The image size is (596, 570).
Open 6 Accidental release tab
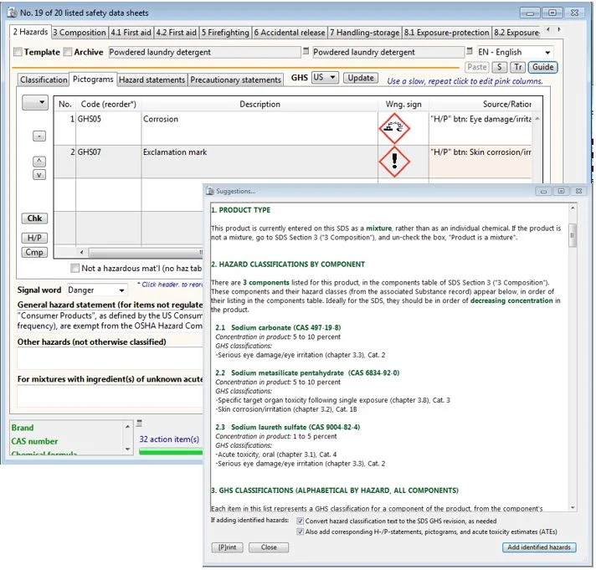coord(290,33)
